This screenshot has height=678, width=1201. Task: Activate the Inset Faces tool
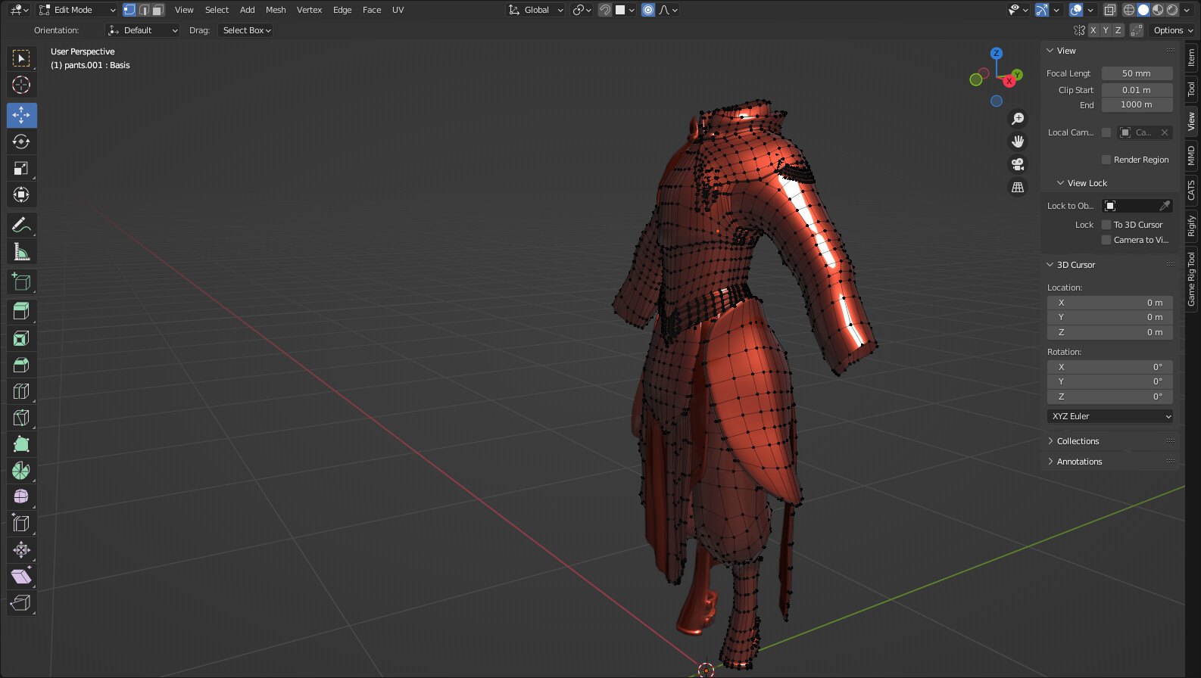21,338
